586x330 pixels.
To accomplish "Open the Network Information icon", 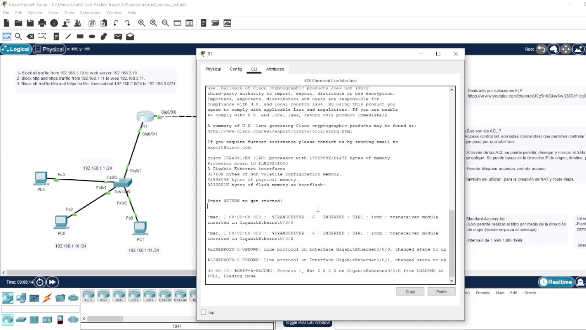I will tap(54, 23).
